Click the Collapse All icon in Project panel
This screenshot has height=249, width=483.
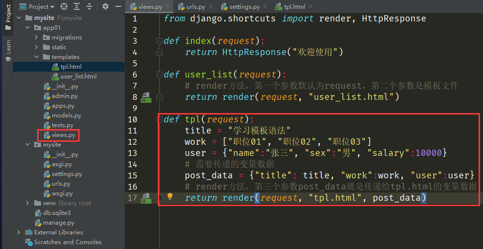coord(89,7)
